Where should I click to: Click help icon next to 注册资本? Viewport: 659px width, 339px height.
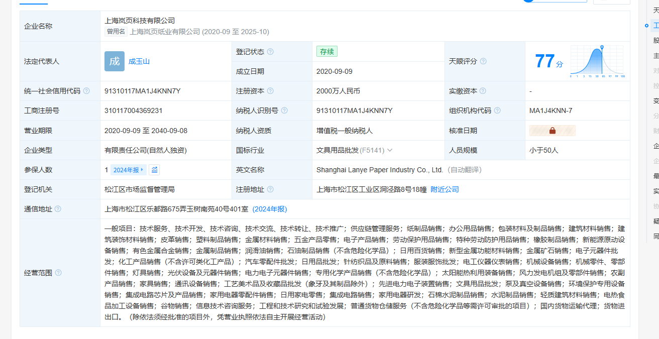pyautogui.click(x=270, y=91)
